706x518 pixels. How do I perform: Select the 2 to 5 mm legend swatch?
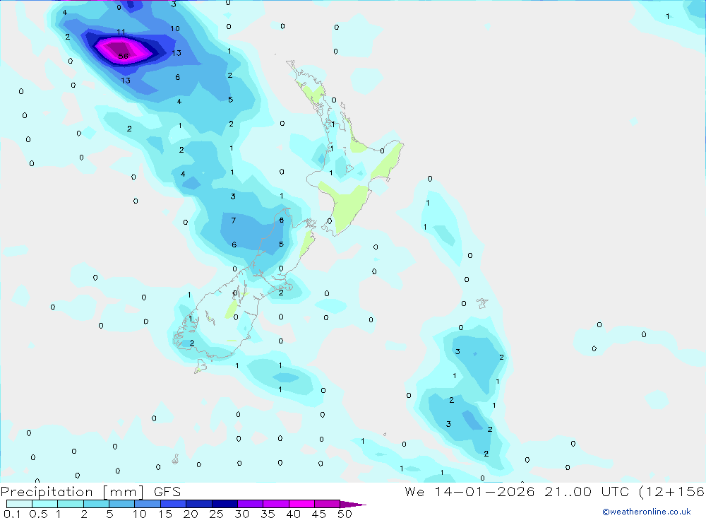coord(96,504)
